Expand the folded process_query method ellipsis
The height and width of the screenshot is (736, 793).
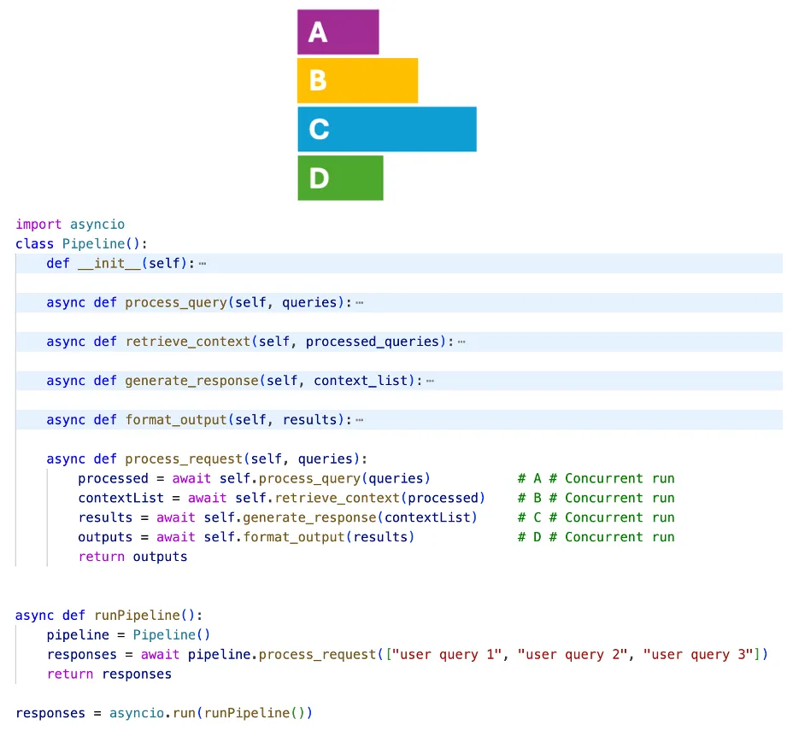point(359,303)
